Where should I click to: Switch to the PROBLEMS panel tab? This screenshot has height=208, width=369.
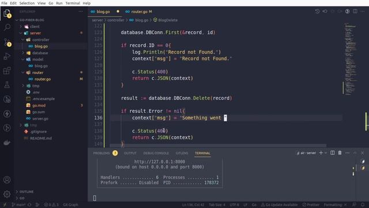101,153
